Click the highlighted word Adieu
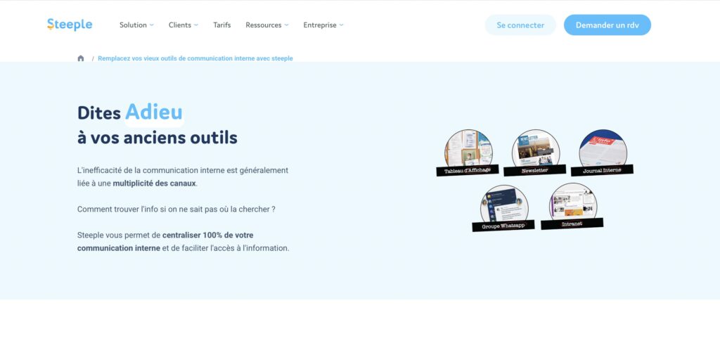The width and height of the screenshot is (720, 348). (154, 112)
